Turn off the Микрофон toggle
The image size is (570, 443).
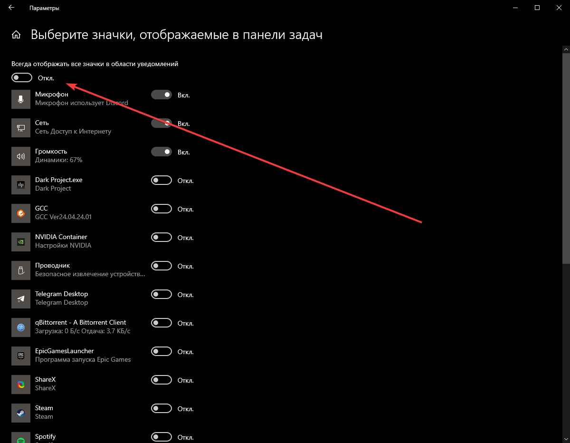click(x=161, y=95)
